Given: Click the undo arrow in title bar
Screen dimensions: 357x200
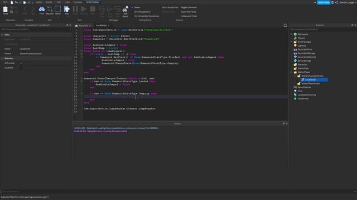Looking at the screenshot, I should pos(16,2).
